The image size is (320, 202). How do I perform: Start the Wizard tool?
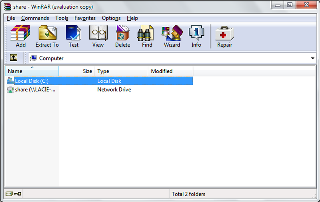[172, 36]
